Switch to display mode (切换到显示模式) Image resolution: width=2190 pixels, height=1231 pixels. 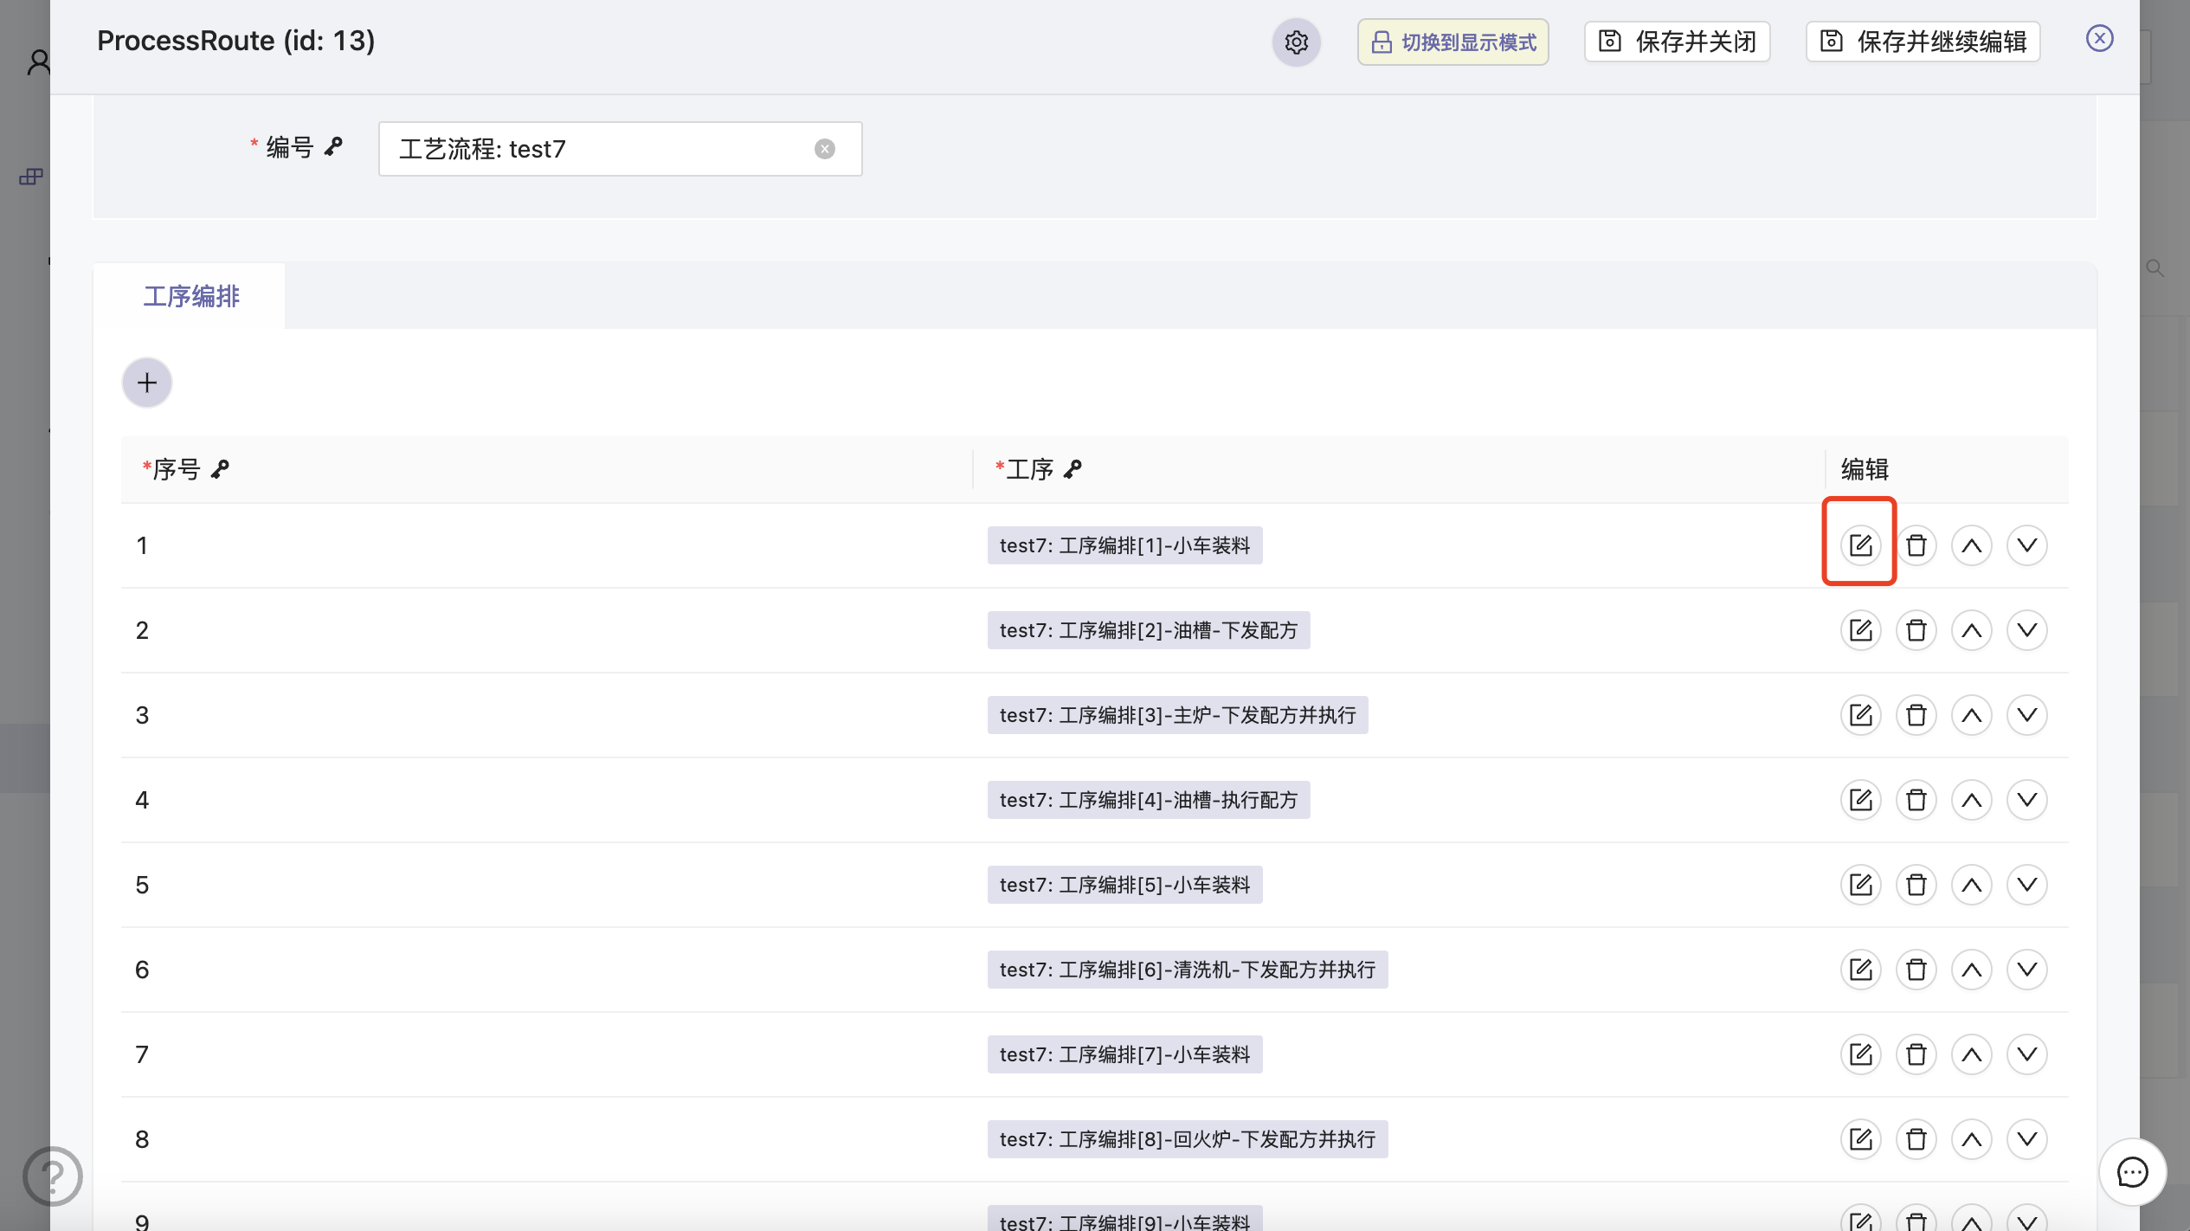click(x=1453, y=42)
